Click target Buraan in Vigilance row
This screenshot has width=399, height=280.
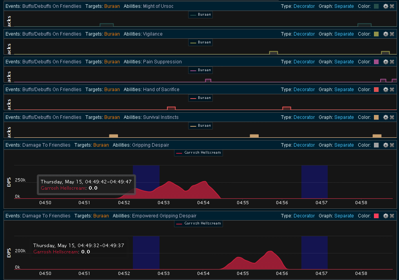(112, 34)
